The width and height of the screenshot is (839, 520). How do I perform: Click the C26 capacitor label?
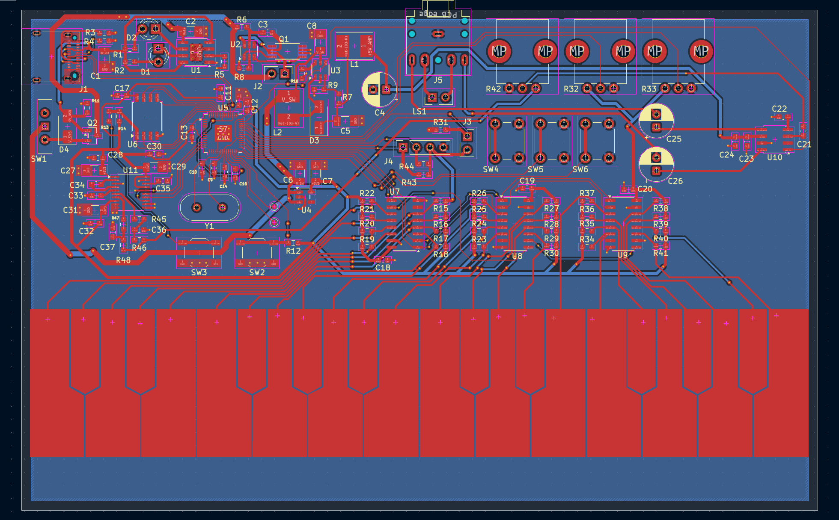pyautogui.click(x=675, y=181)
